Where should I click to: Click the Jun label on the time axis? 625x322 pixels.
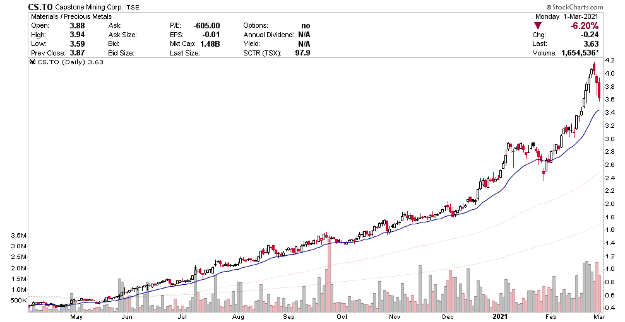tap(127, 317)
